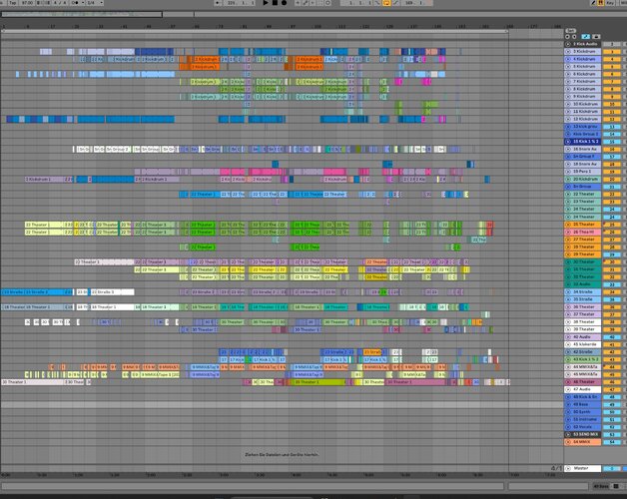Unfold the 15 Kick 1 % 2 track
The width and height of the screenshot is (627, 499).
(x=568, y=142)
